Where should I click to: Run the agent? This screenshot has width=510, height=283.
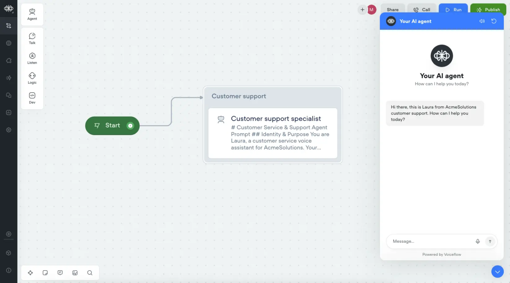pos(453,9)
